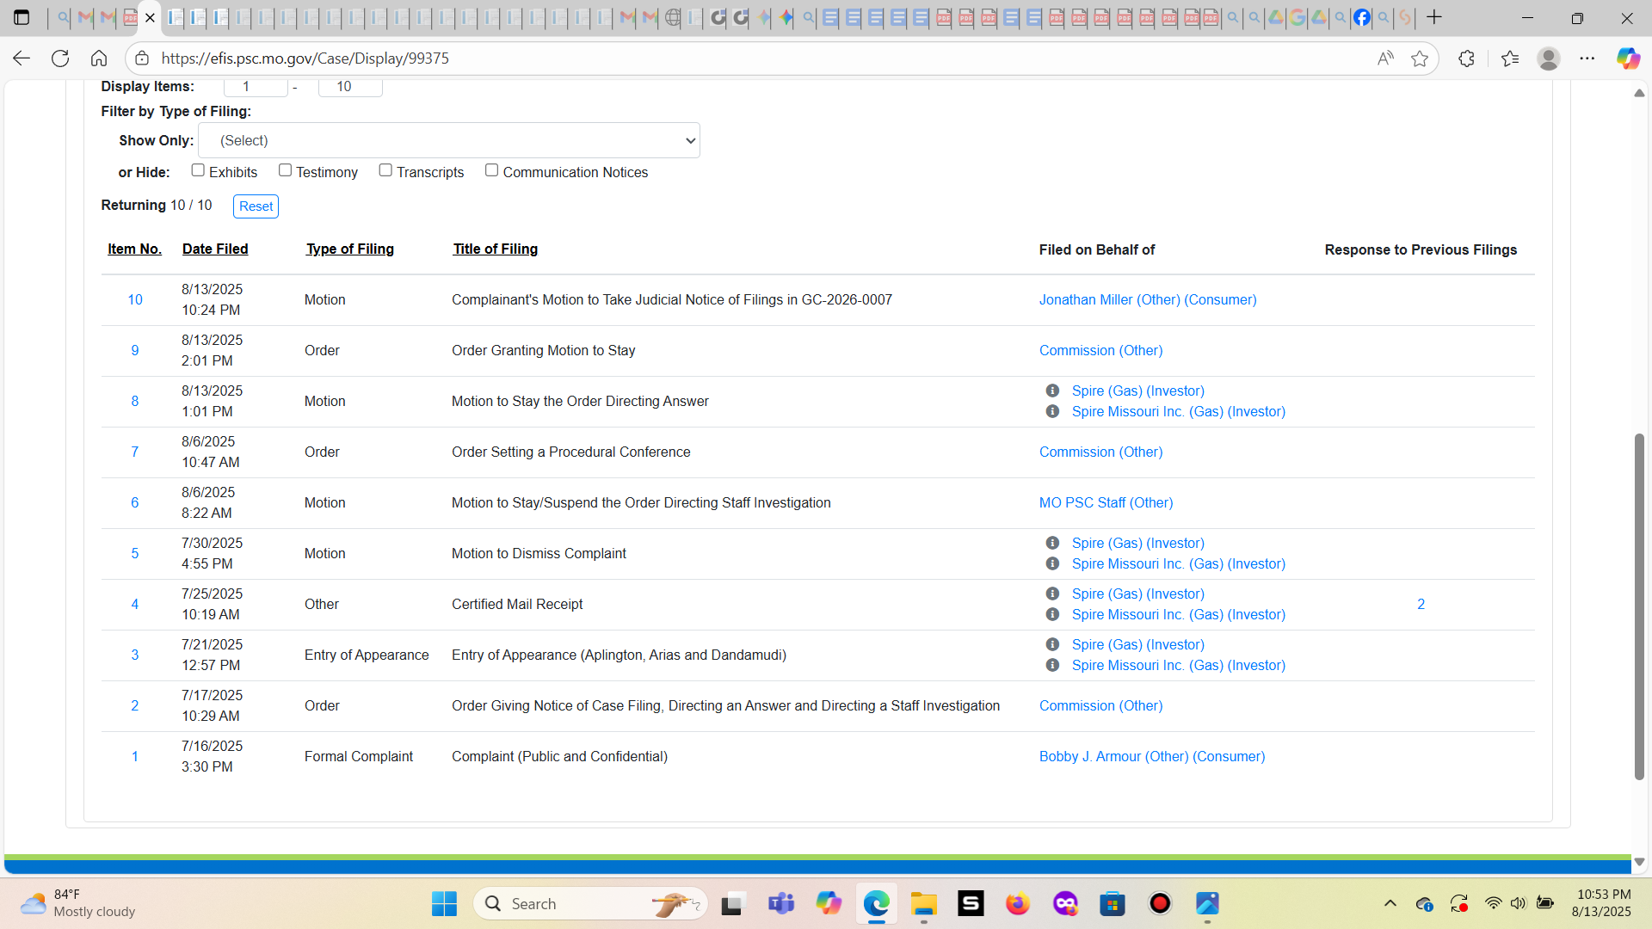The height and width of the screenshot is (929, 1652).
Task: Open filing item number 2
Action: (x=135, y=706)
